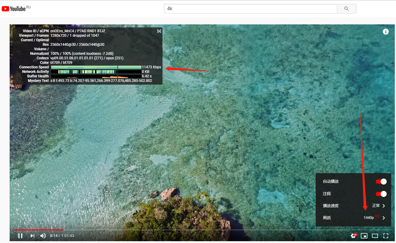Viewport: 396px width, 243px height.
Task: Enter fullscreen mode
Action: click(385, 236)
